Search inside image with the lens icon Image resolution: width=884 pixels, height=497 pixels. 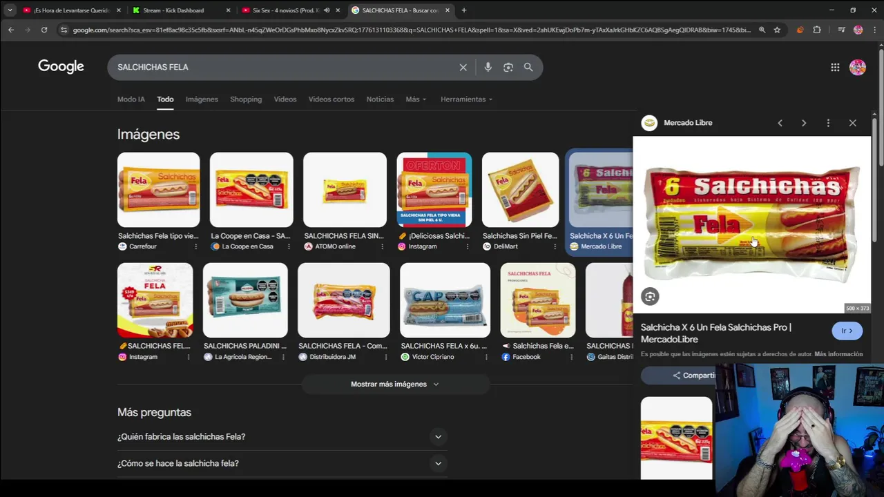click(650, 296)
